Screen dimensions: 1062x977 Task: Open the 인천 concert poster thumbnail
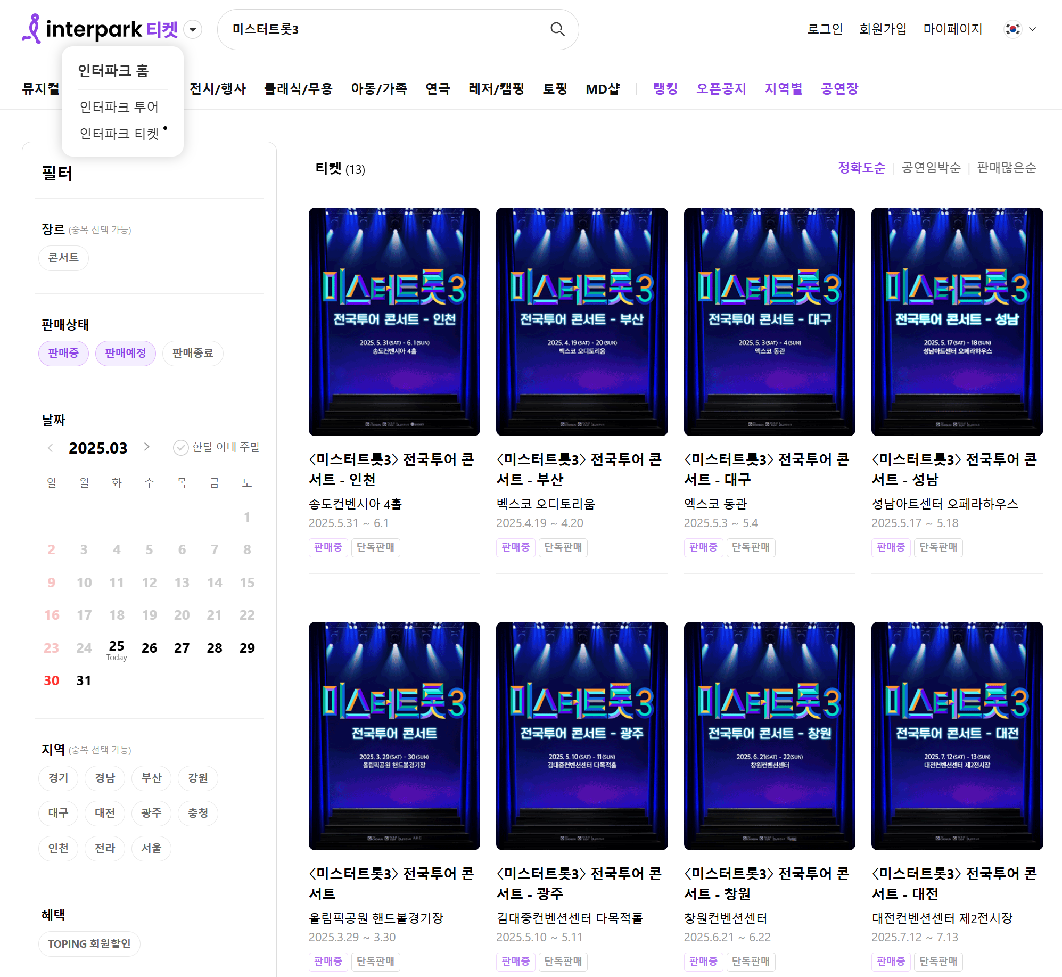click(x=394, y=322)
